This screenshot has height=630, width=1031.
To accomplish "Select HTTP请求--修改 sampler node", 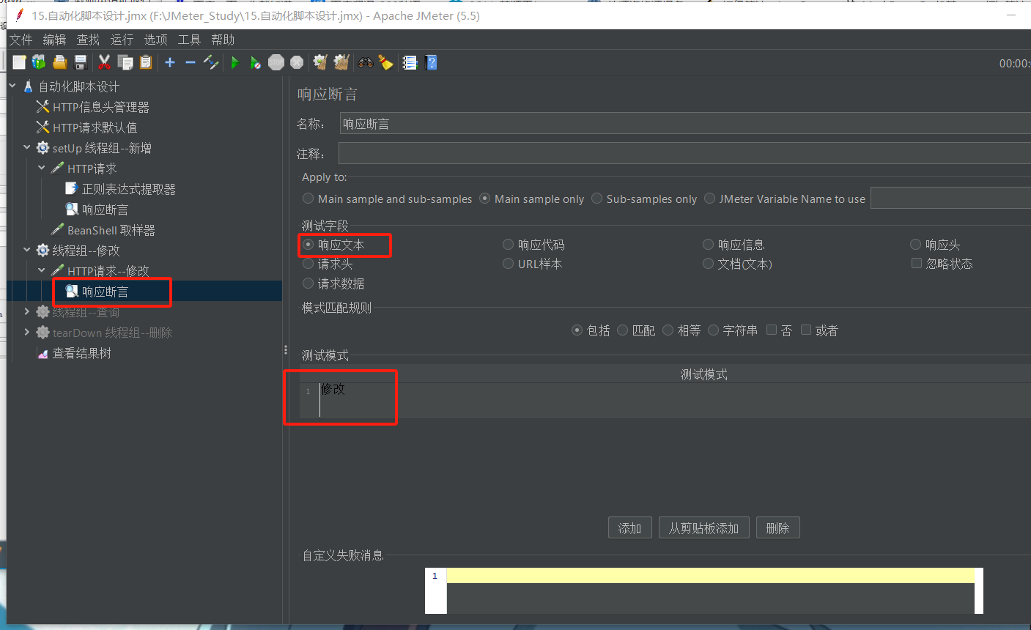I will tap(108, 271).
